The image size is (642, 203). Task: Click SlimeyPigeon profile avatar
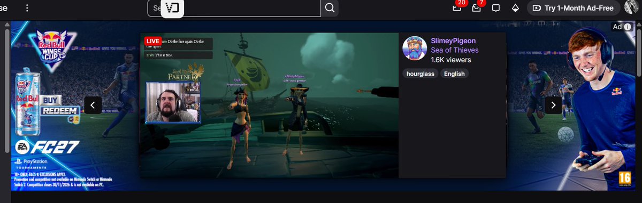tap(415, 48)
